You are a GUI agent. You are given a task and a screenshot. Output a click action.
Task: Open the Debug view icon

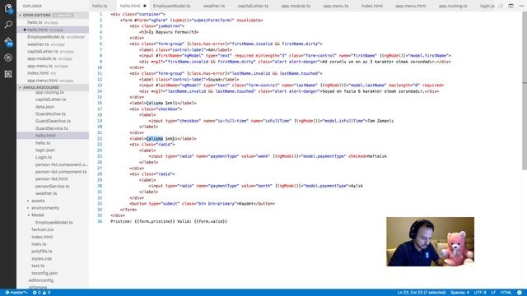click(8, 58)
